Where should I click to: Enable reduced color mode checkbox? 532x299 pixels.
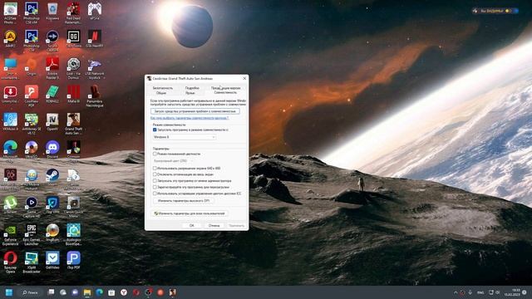click(155, 154)
